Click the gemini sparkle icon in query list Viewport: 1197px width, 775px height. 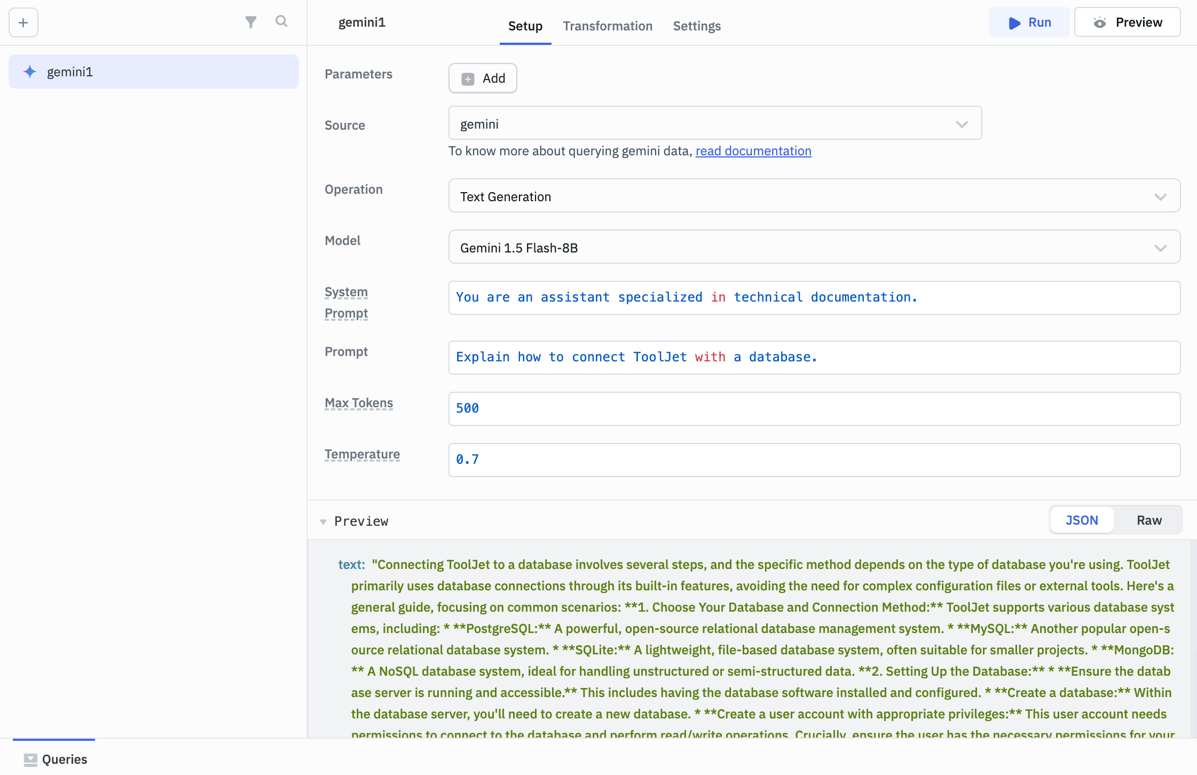[30, 72]
